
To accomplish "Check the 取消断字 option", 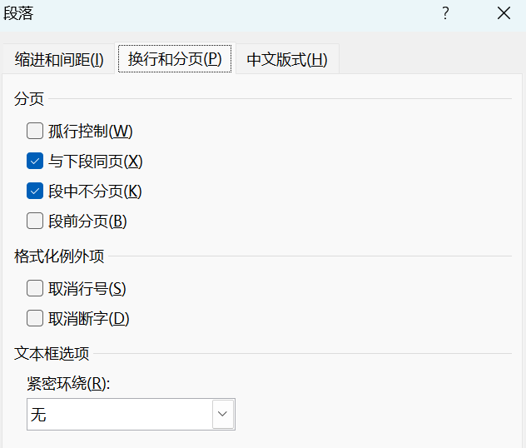I will tap(35, 318).
